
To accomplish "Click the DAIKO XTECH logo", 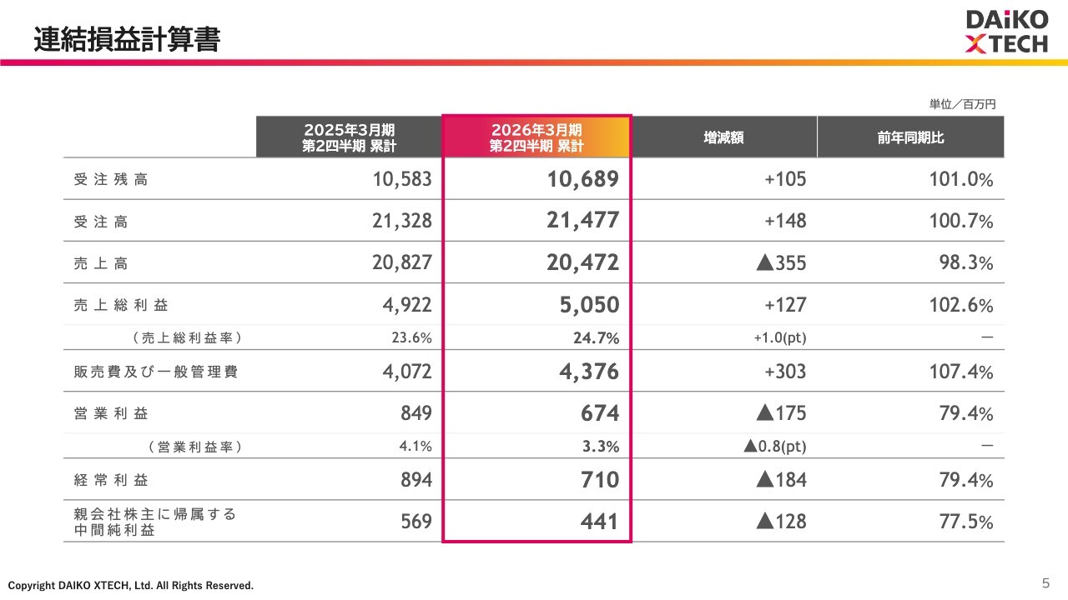I will pos(1006,32).
